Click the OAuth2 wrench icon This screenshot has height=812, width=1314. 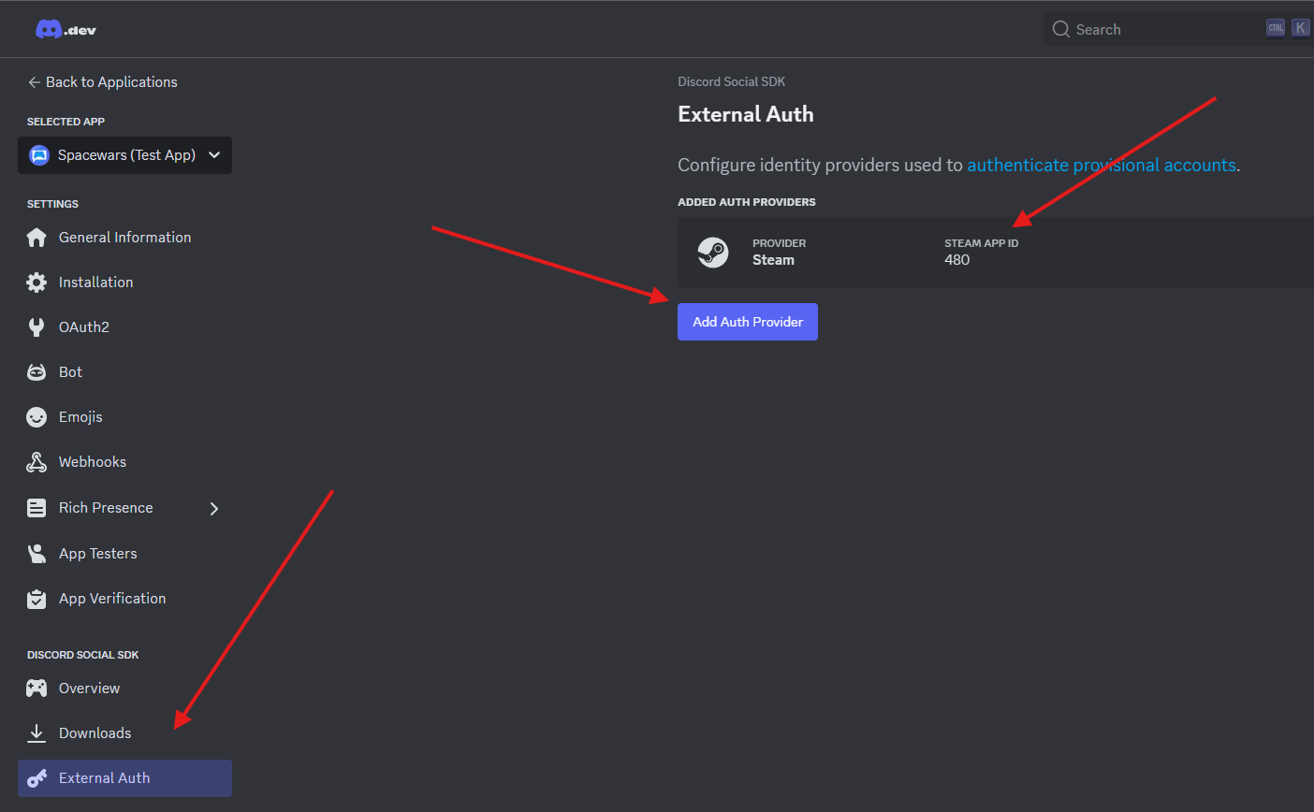pyautogui.click(x=36, y=327)
